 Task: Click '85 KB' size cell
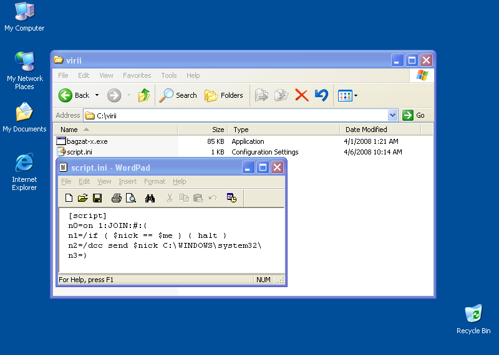(x=216, y=141)
